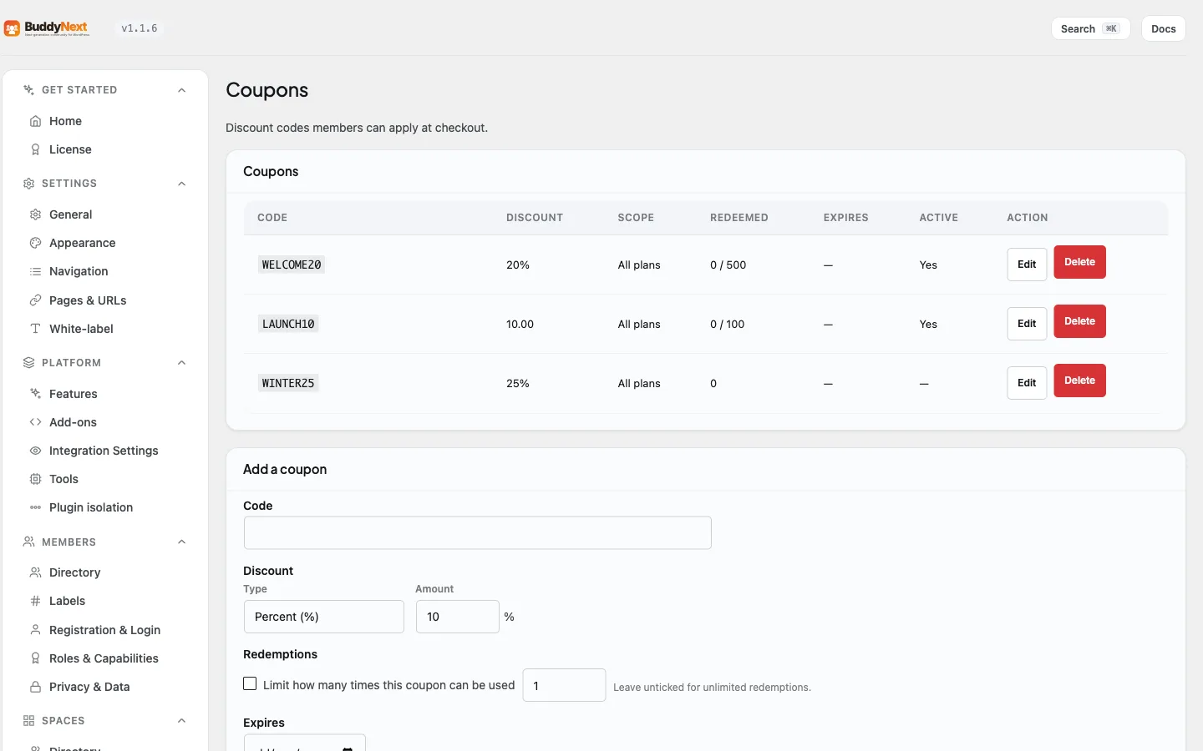Enable the coupon redemption limit checkbox
This screenshot has height=751, width=1203.
[x=250, y=683]
